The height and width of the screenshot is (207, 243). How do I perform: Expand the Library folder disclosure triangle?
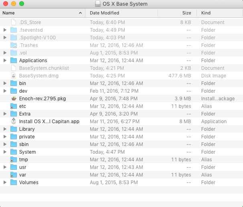coord(5,129)
